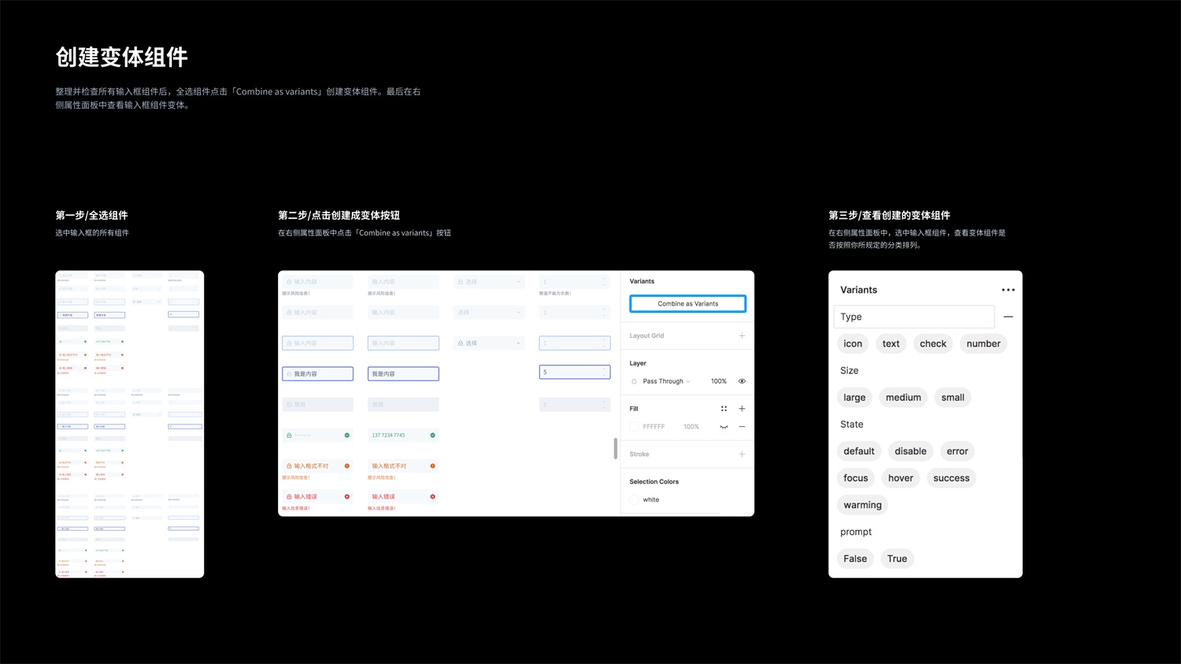This screenshot has height=664, width=1181.
Task: Click the minus to remove the Type property
Action: click(x=1009, y=317)
